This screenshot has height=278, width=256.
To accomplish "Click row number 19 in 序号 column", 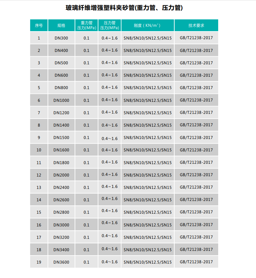I will click(39, 262).
